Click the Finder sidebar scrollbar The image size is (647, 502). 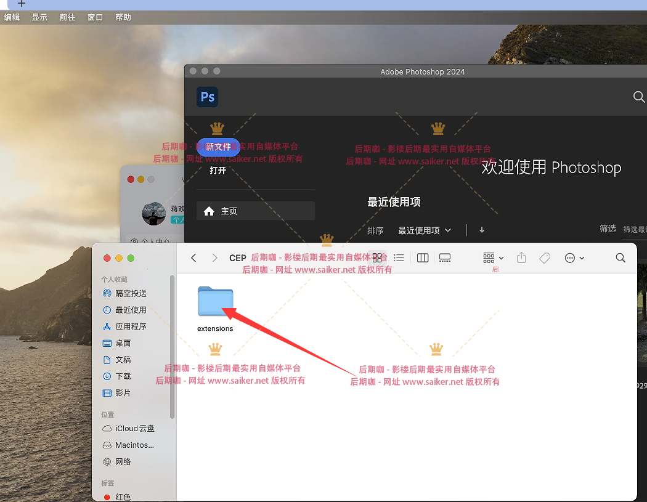172,347
